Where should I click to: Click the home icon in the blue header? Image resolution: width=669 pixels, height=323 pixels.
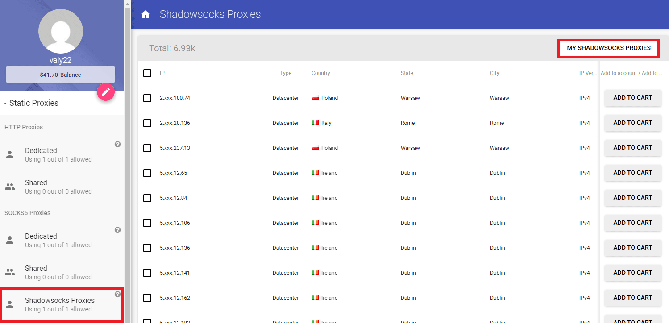tap(145, 14)
